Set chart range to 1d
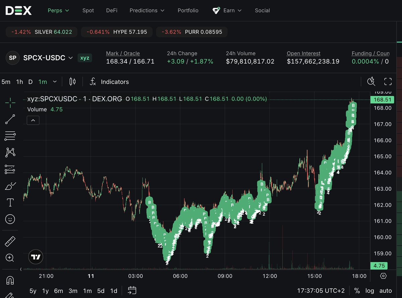 114,291
